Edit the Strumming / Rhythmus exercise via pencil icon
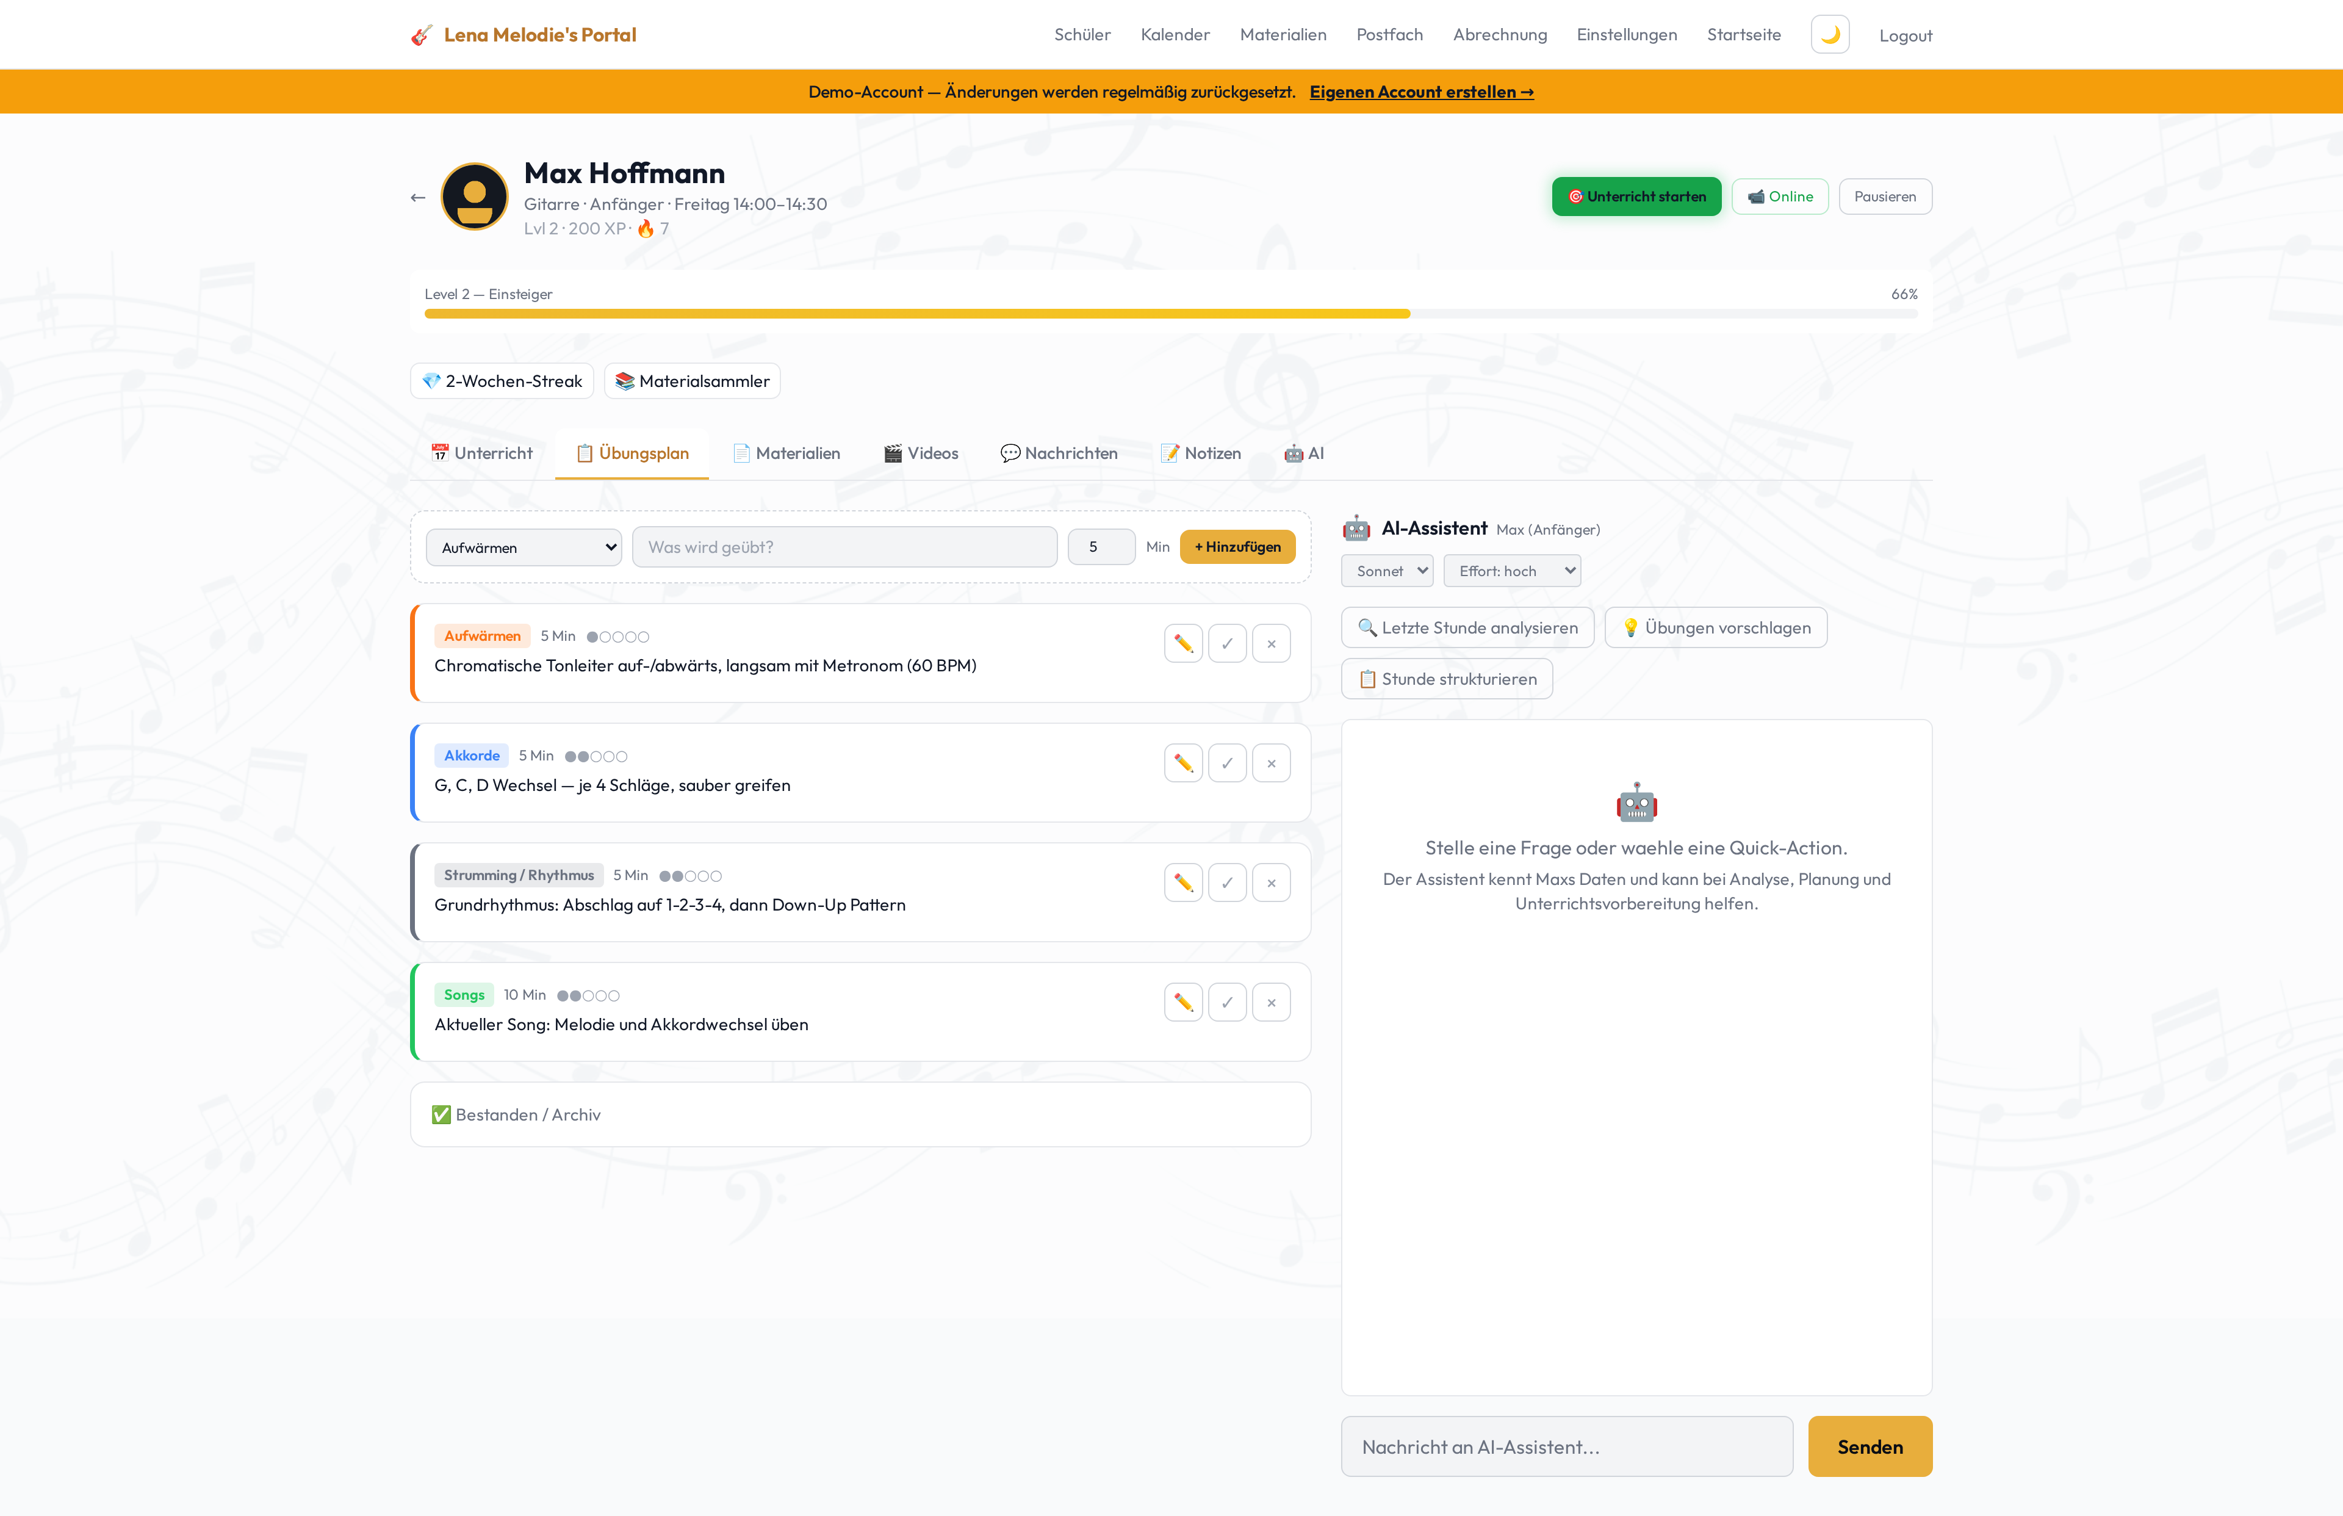 coord(1183,883)
